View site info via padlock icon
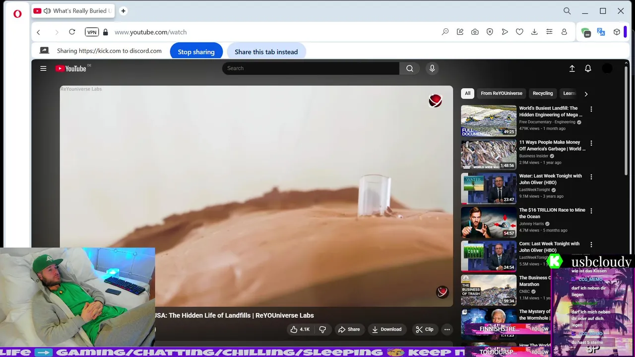 pyautogui.click(x=105, y=32)
